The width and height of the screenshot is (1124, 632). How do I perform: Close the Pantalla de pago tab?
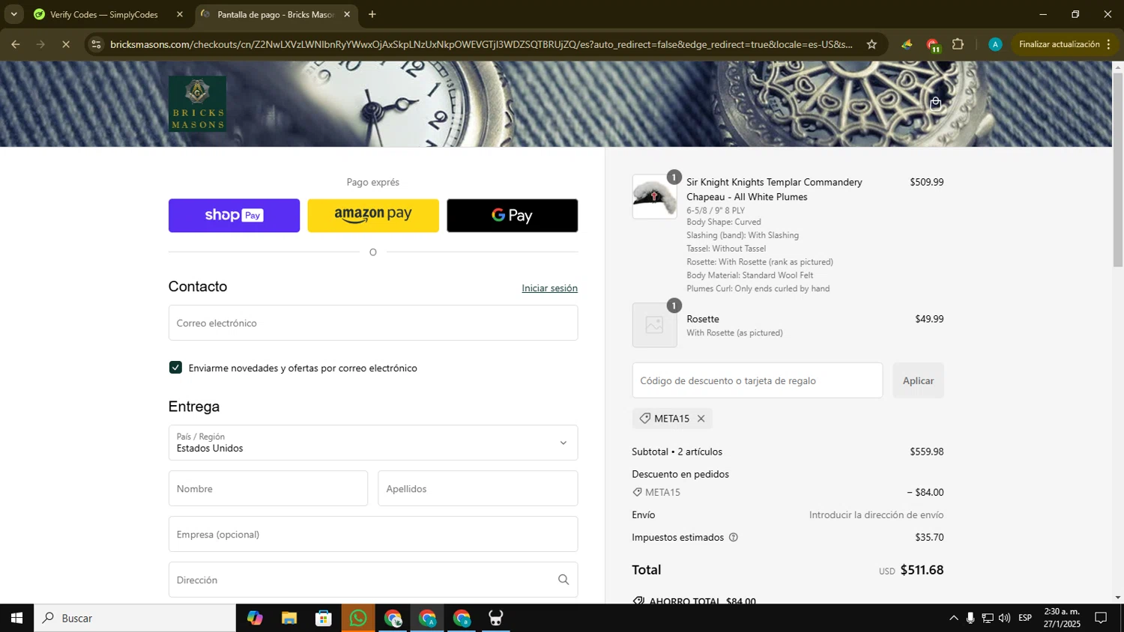pyautogui.click(x=347, y=14)
